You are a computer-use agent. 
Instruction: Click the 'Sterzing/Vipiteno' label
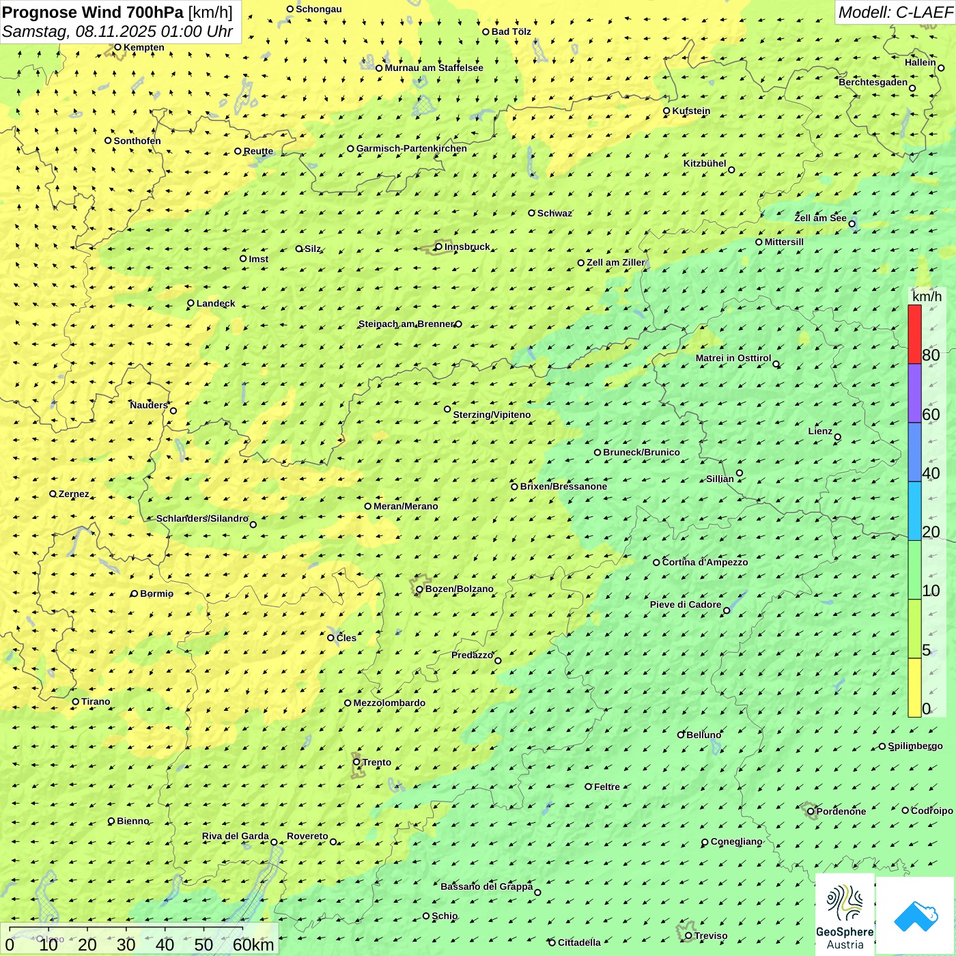click(492, 414)
